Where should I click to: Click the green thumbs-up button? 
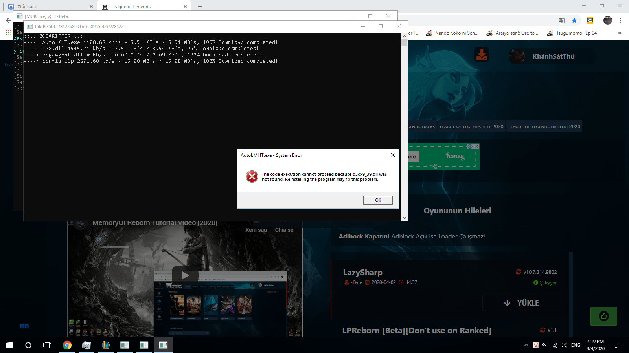click(604, 316)
